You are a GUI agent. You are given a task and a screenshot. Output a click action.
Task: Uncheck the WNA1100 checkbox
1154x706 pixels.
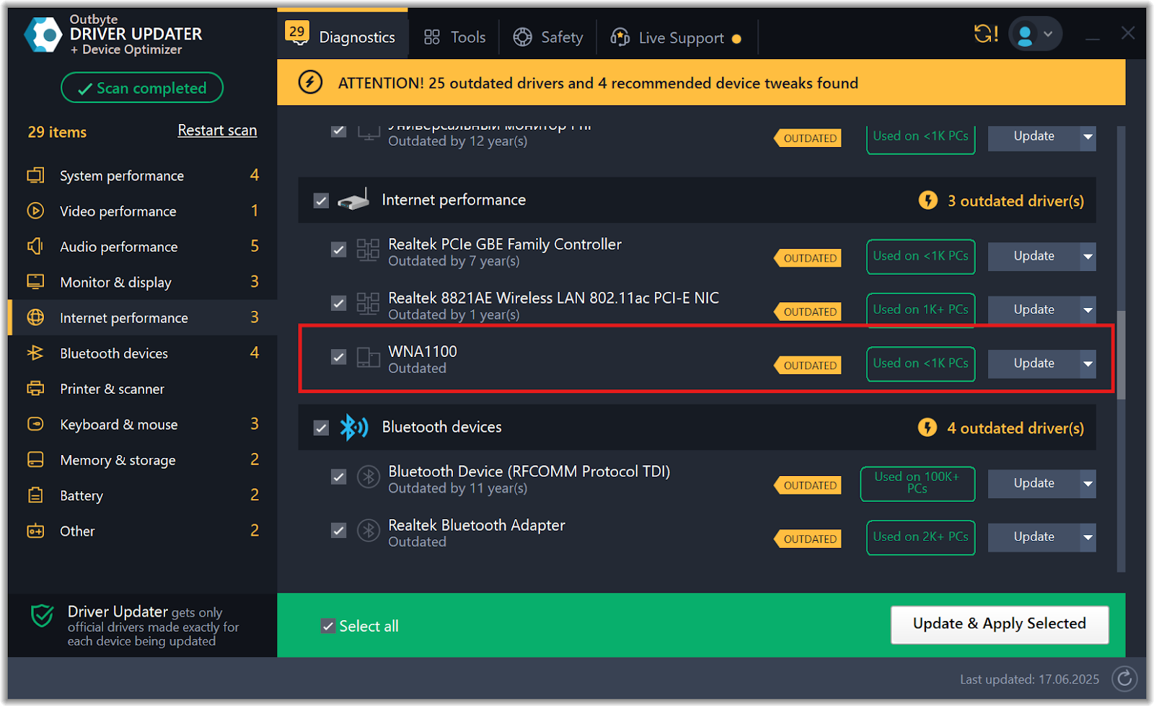point(338,357)
